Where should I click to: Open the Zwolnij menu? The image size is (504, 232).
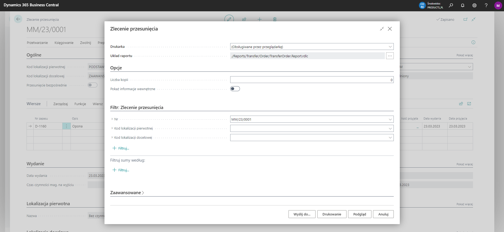(86, 43)
